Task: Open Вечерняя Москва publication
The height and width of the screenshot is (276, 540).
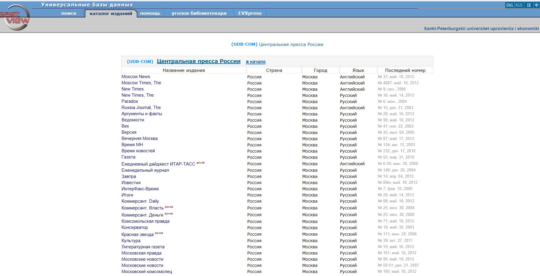Action: (x=140, y=138)
